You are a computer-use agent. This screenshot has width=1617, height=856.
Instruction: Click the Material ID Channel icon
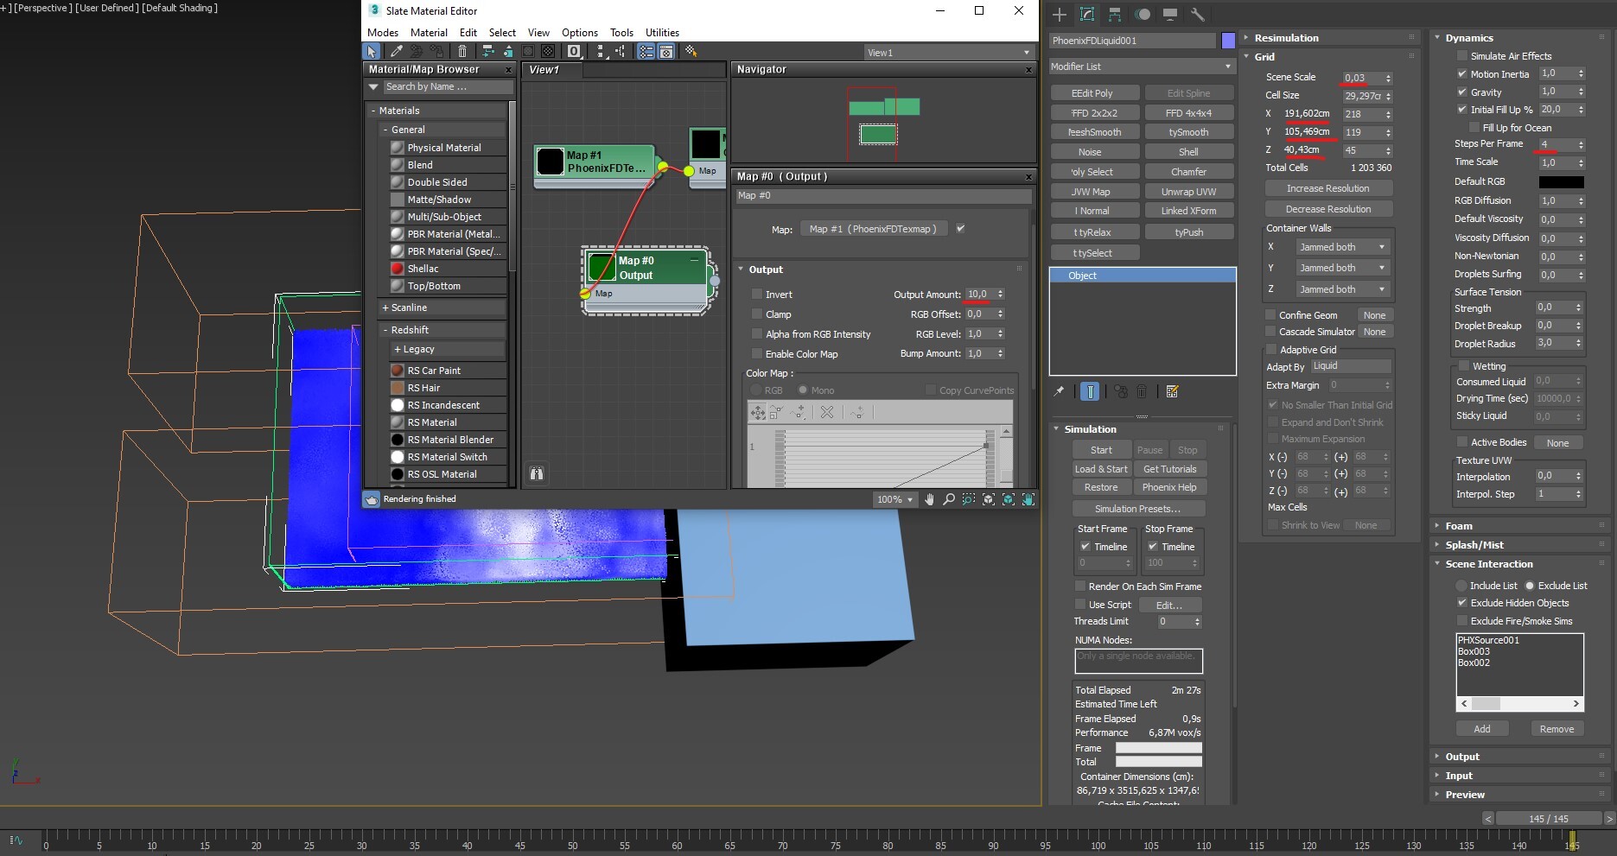(574, 52)
